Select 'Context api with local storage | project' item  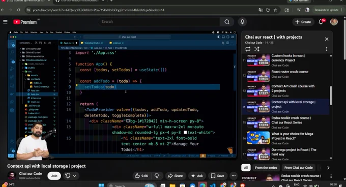pos(286,107)
